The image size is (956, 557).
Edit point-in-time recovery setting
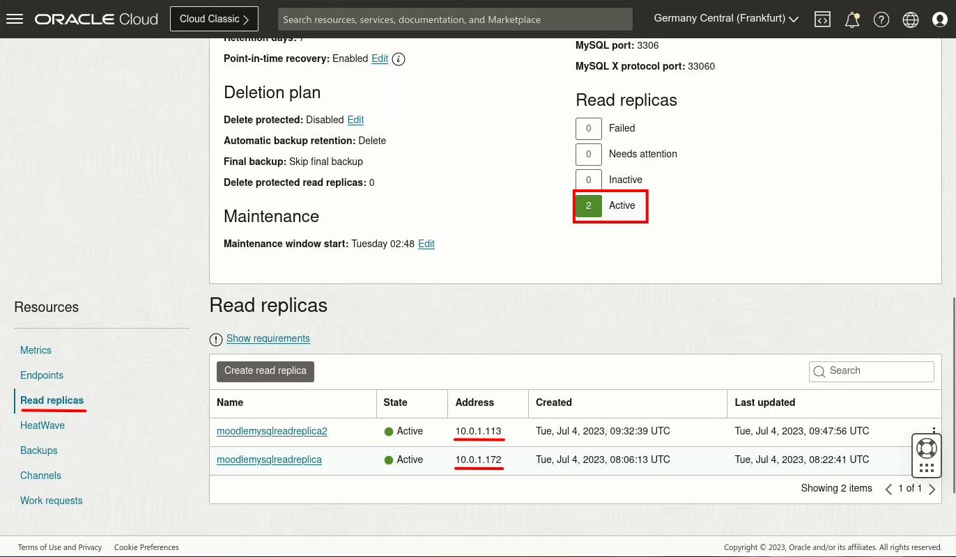[380, 58]
